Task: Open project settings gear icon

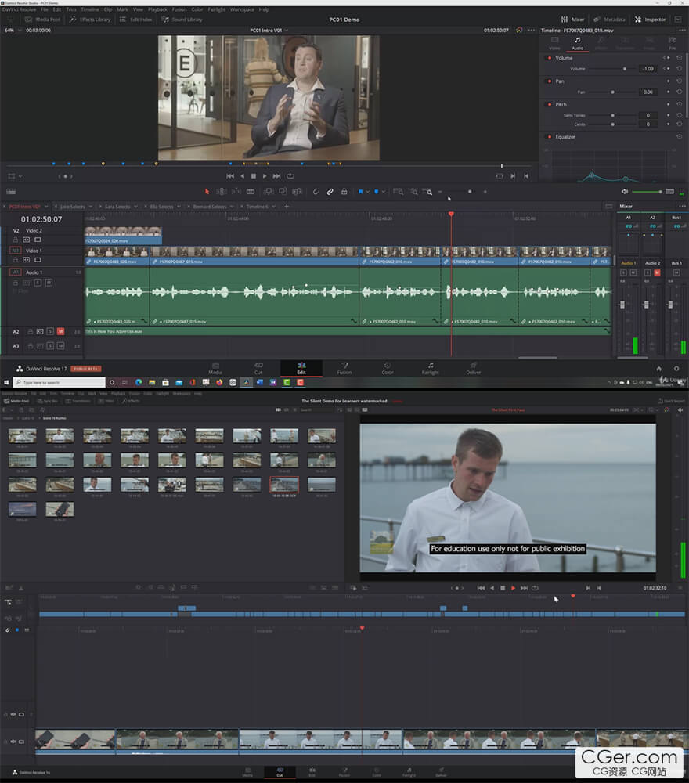Action: click(x=676, y=369)
